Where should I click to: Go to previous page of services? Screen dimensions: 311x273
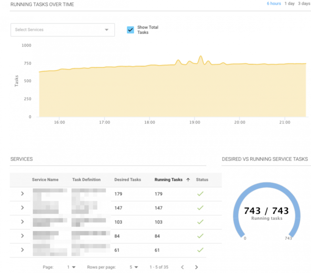[182, 267]
